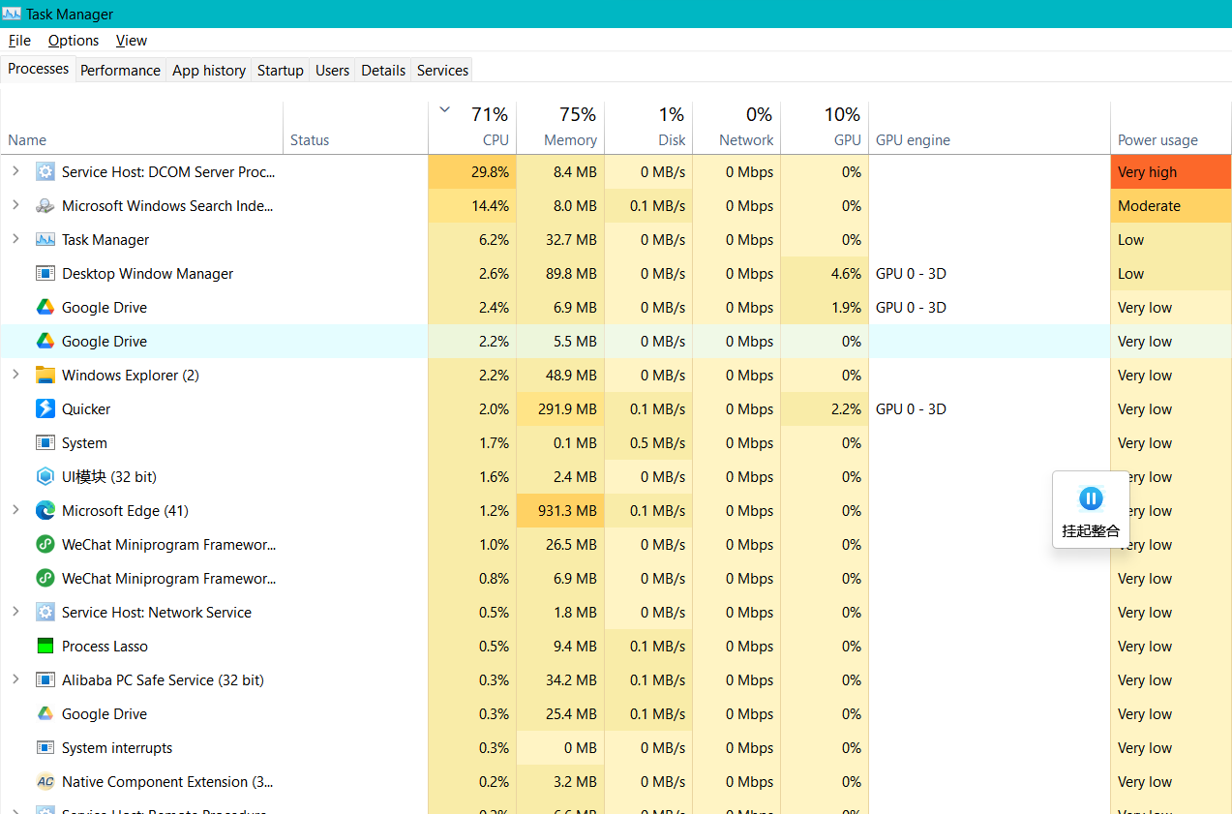
Task: Expand the Microsoft Edge (41) group
Action: 15,511
